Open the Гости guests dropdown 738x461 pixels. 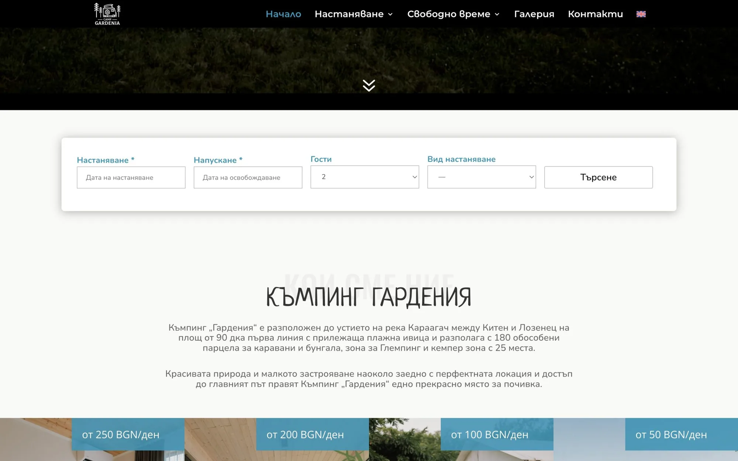coord(365,177)
